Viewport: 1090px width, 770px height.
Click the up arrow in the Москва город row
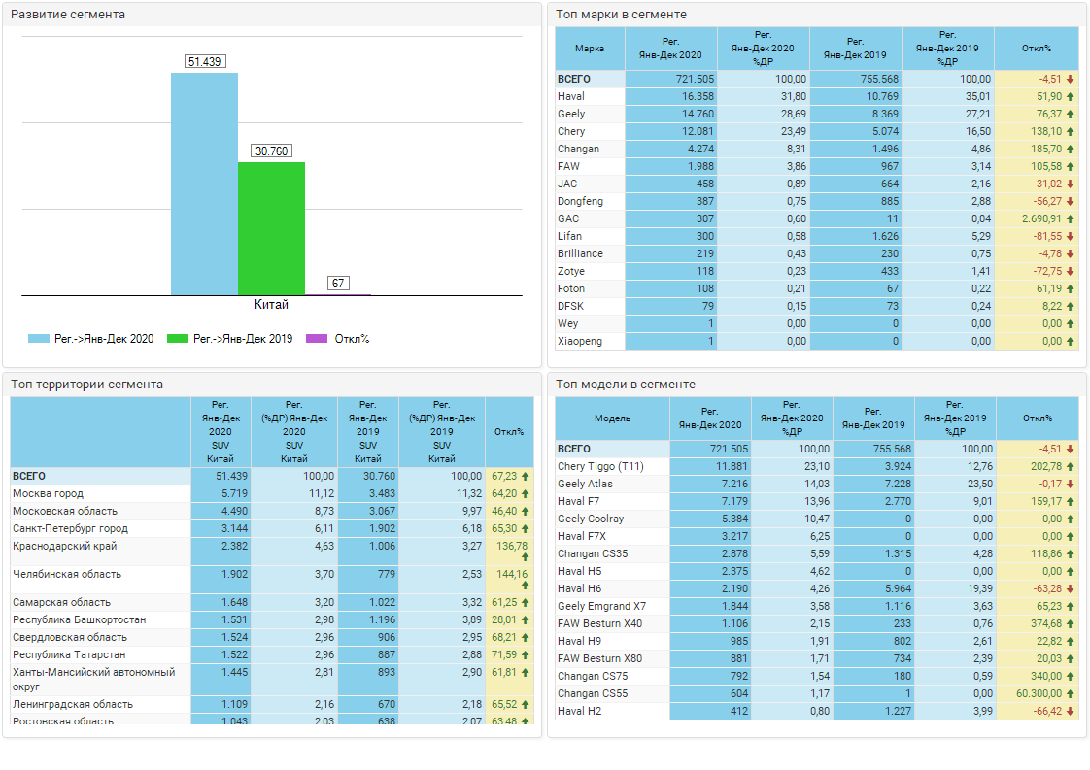[x=525, y=494]
